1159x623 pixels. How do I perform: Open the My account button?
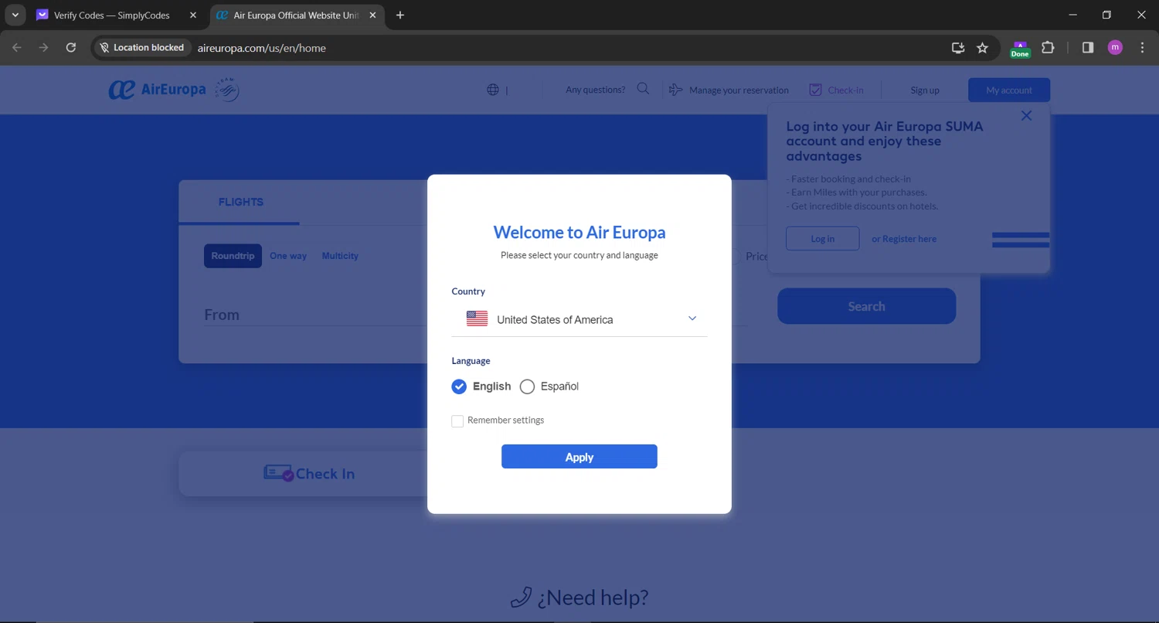1009,90
